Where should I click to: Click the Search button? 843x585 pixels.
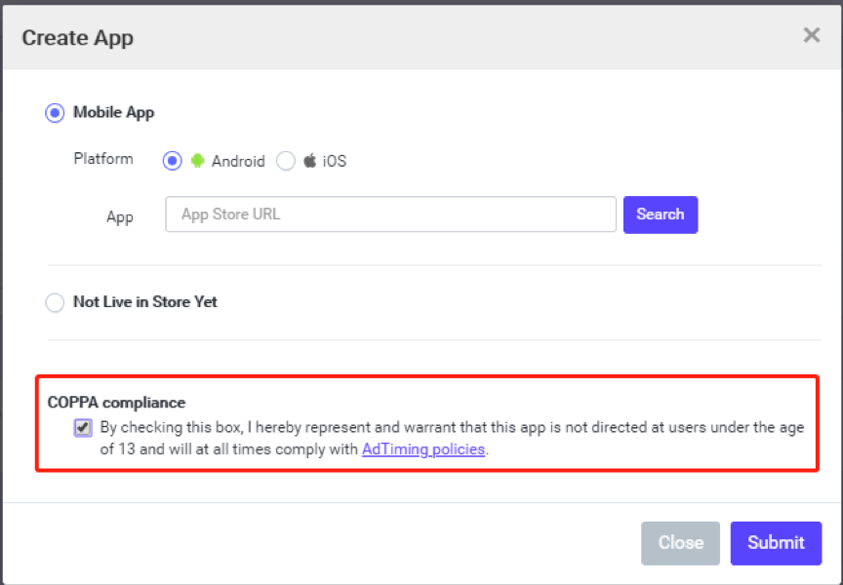[x=661, y=214]
